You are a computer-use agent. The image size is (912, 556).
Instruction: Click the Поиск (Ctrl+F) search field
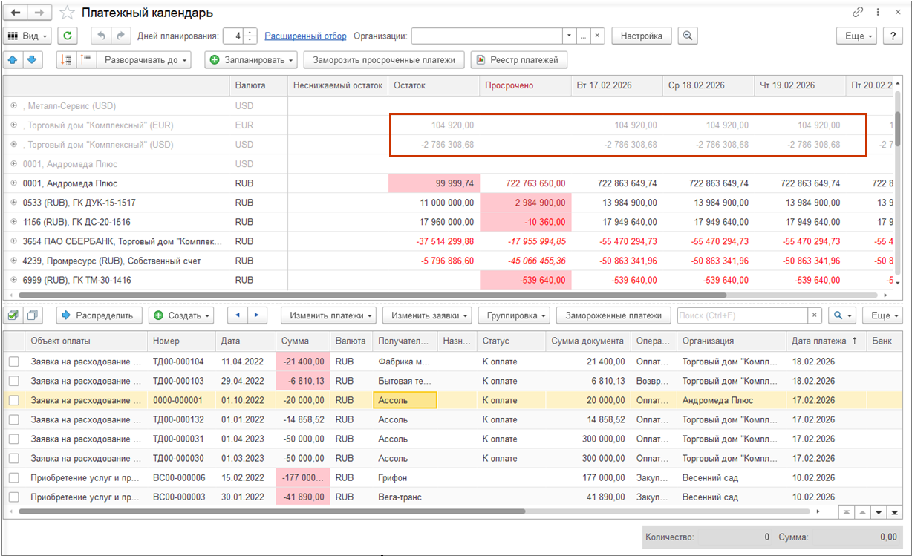(743, 315)
